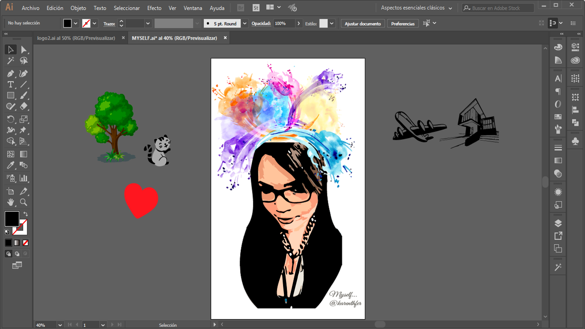Open the Archivo menu

(x=31, y=8)
